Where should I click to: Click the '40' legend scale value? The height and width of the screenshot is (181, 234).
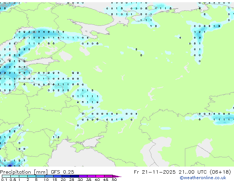click(x=97, y=180)
